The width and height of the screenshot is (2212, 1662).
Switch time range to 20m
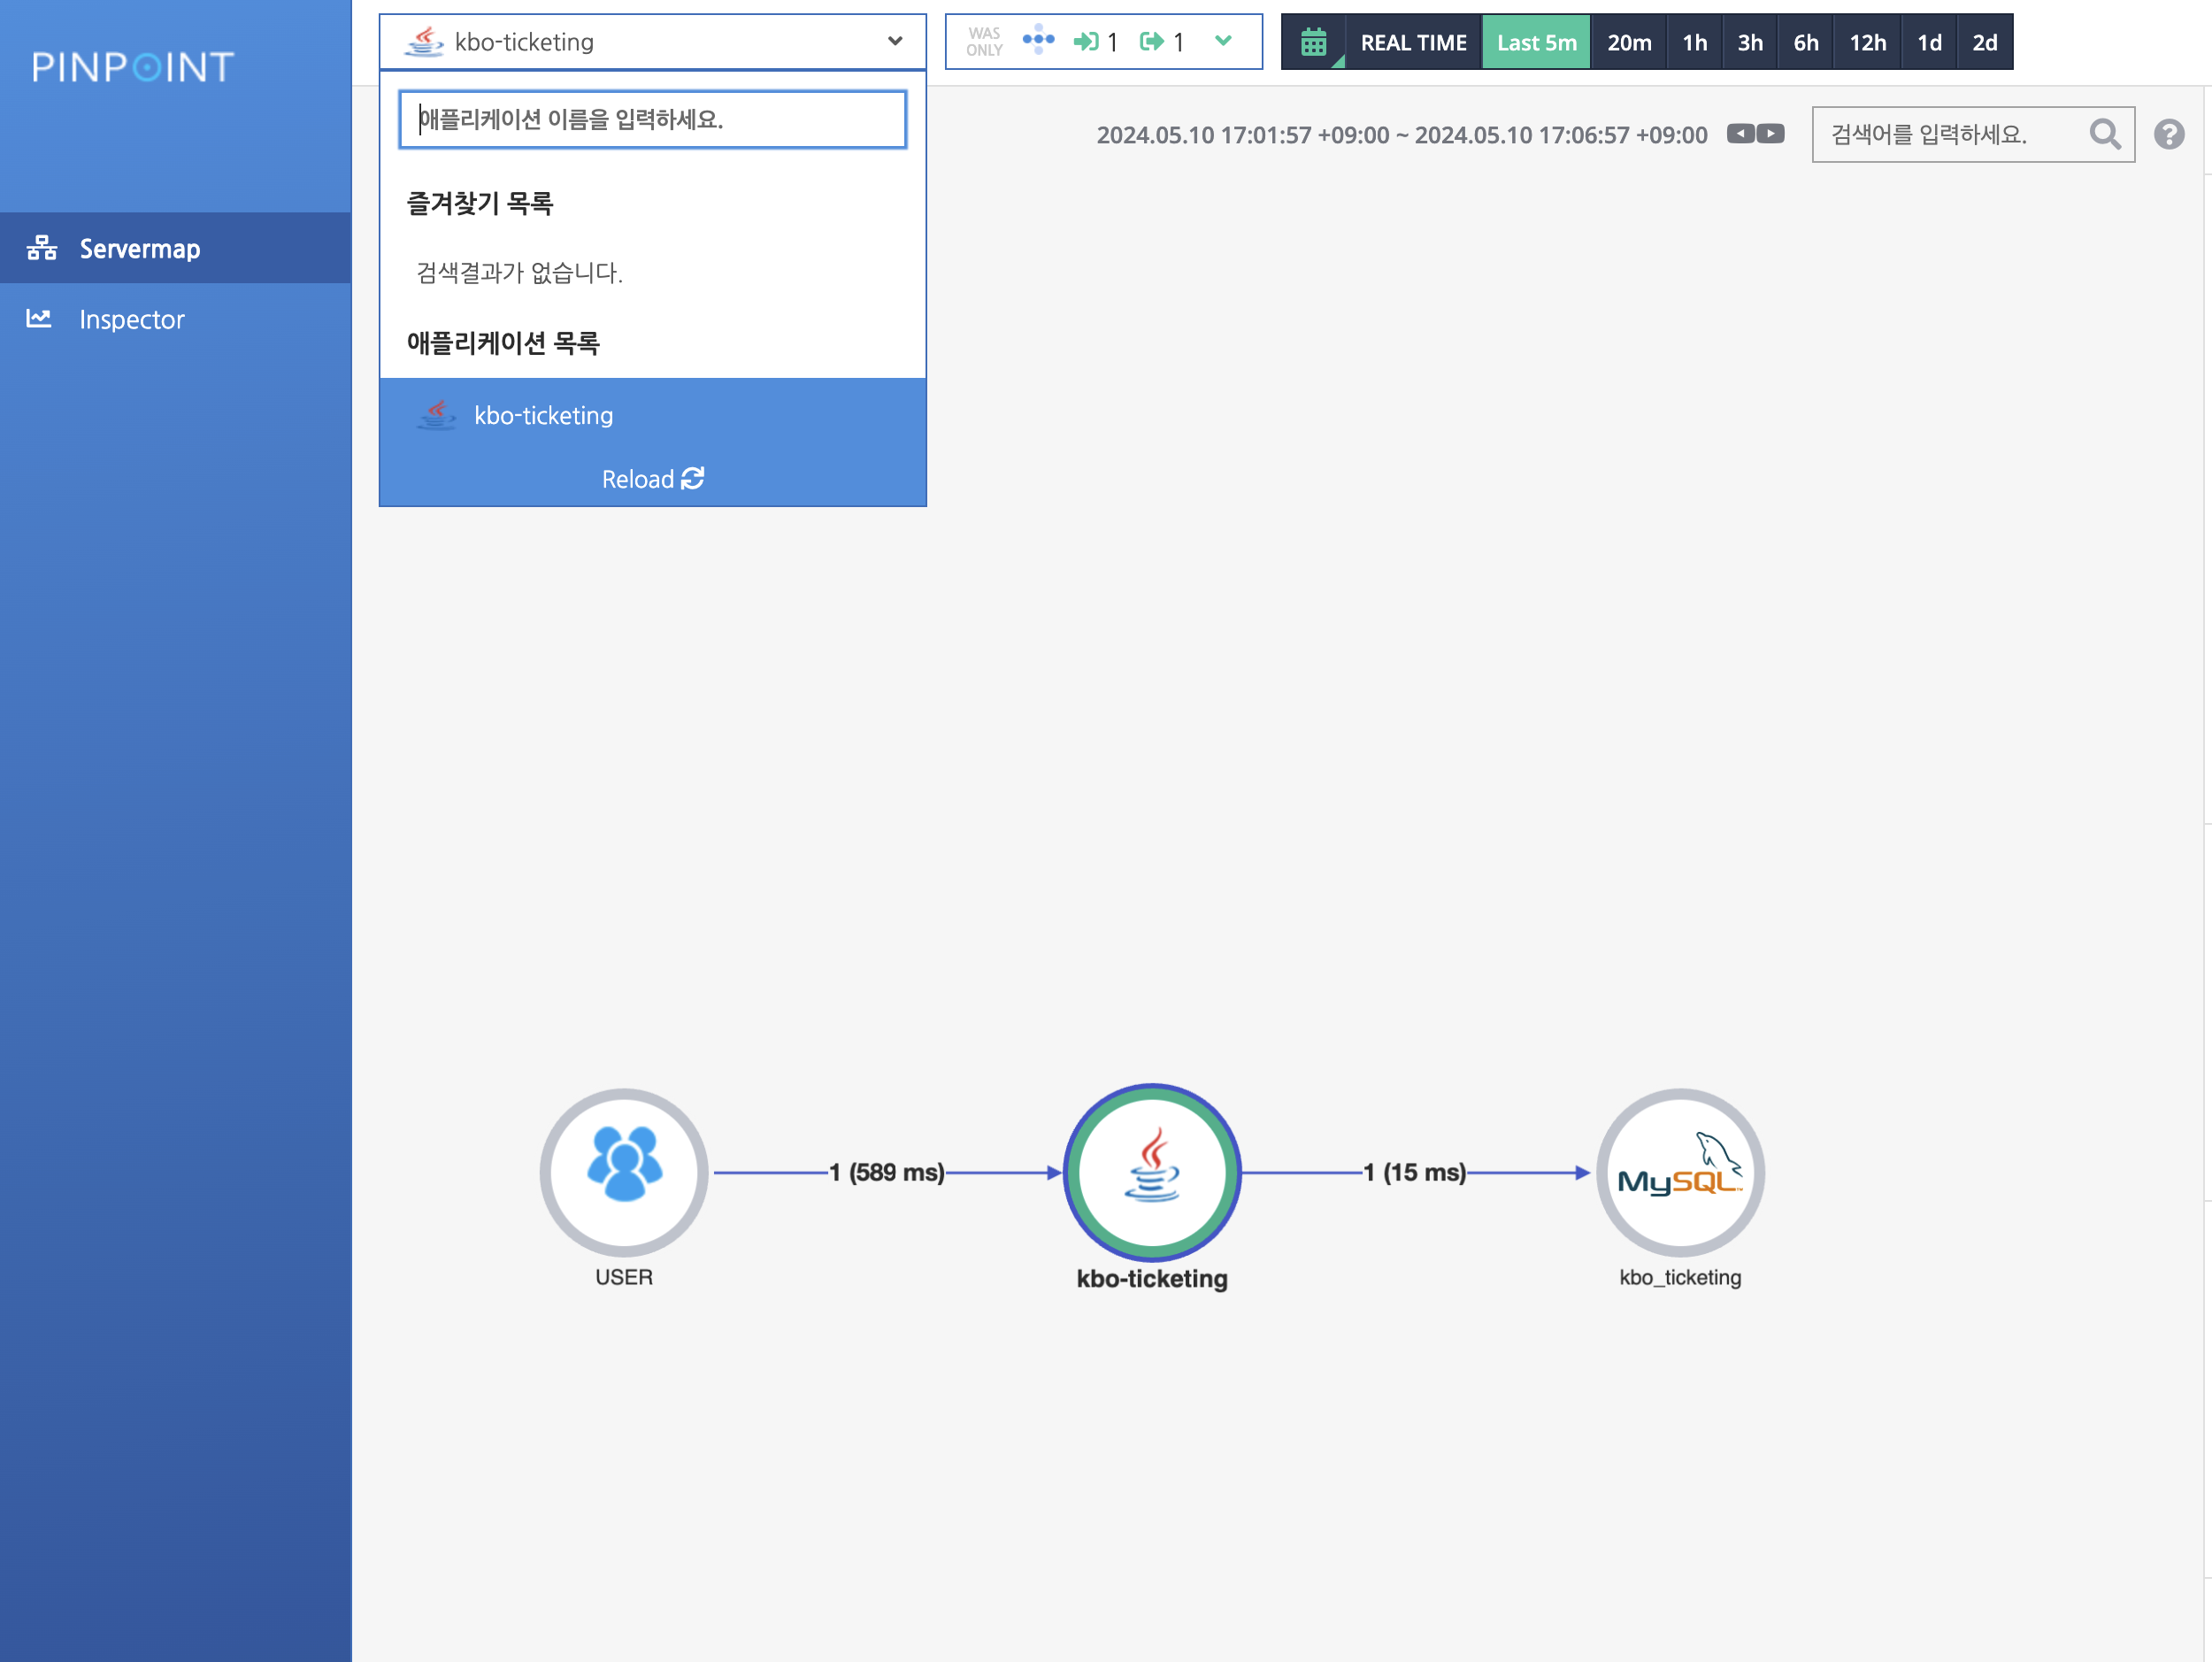pos(1629,42)
